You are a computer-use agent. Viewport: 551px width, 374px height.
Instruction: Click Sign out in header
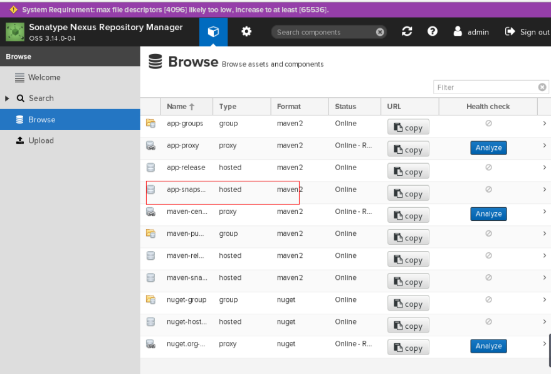(x=527, y=32)
